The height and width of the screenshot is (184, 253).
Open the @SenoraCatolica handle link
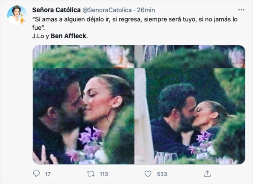pos(107,10)
